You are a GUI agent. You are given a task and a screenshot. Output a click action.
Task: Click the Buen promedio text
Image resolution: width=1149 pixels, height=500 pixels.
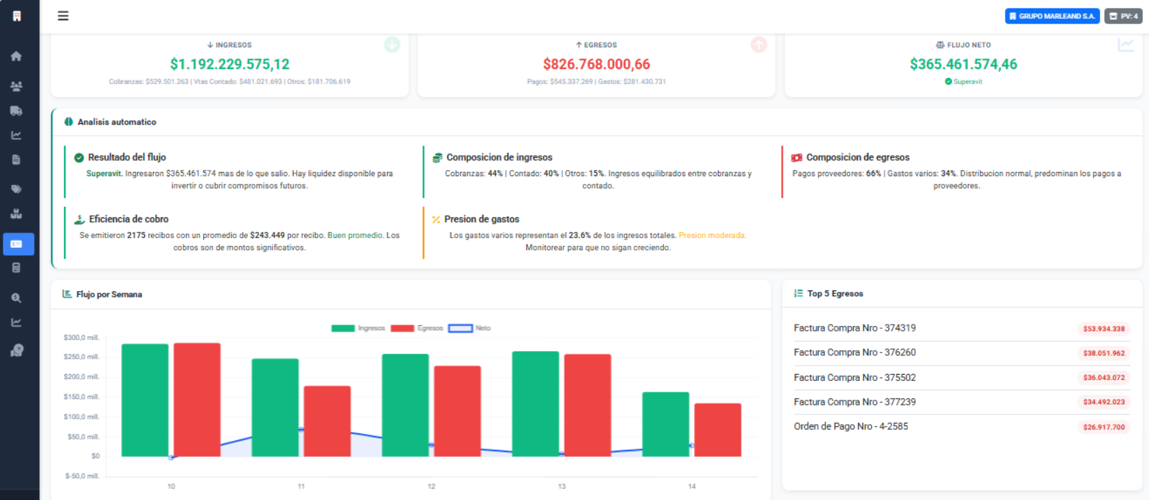click(354, 235)
